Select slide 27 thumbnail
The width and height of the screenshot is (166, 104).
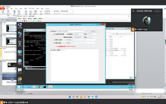[9, 80]
